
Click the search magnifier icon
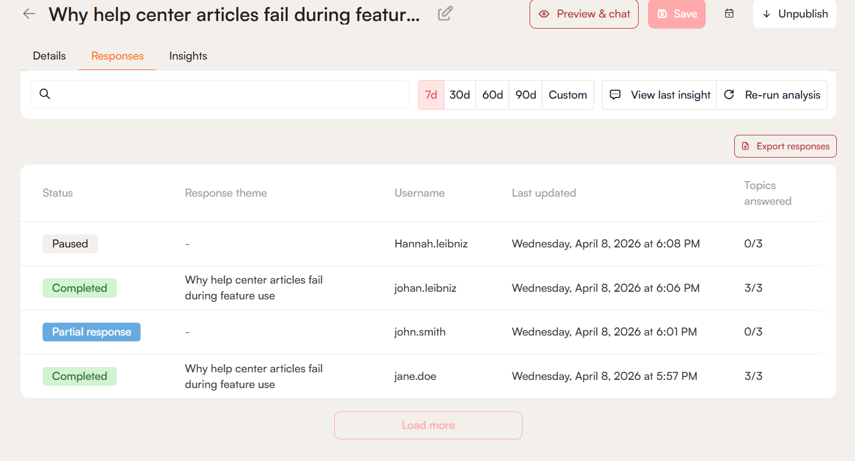point(45,94)
